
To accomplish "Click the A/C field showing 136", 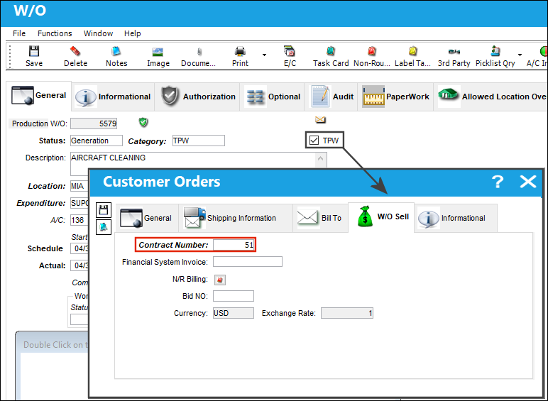I will [80, 220].
